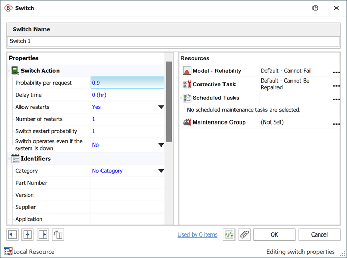The height and width of the screenshot is (258, 347).
Task: Click the Probability per request field
Action: 127,83
